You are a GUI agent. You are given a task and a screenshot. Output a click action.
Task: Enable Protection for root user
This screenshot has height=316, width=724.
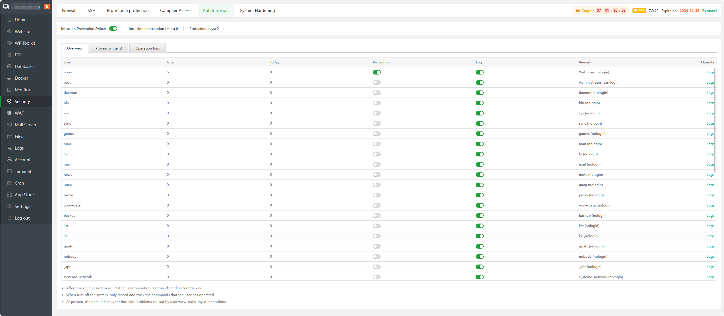pyautogui.click(x=377, y=82)
